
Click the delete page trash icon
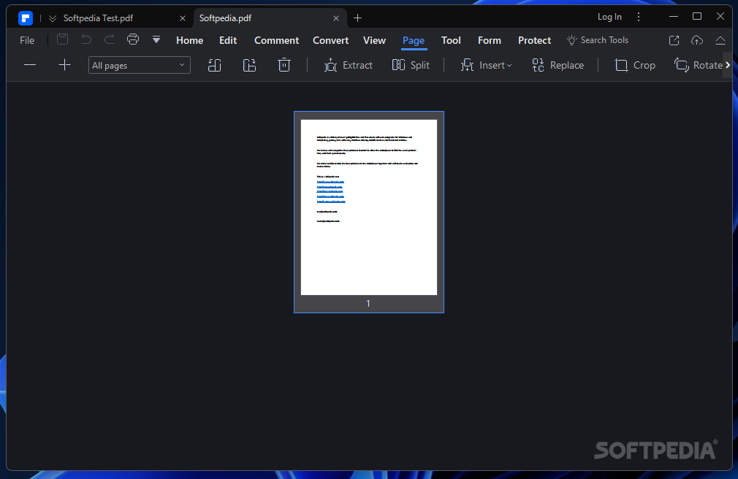pyautogui.click(x=284, y=65)
